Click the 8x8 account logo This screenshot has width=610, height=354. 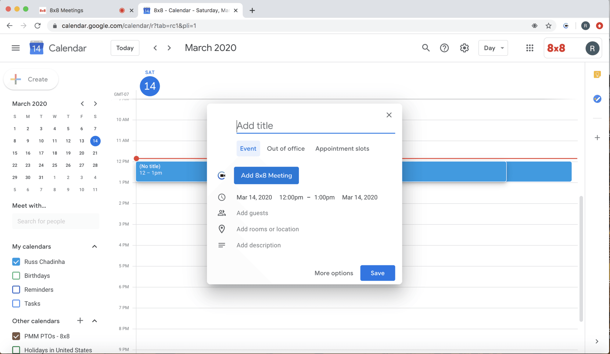click(556, 48)
